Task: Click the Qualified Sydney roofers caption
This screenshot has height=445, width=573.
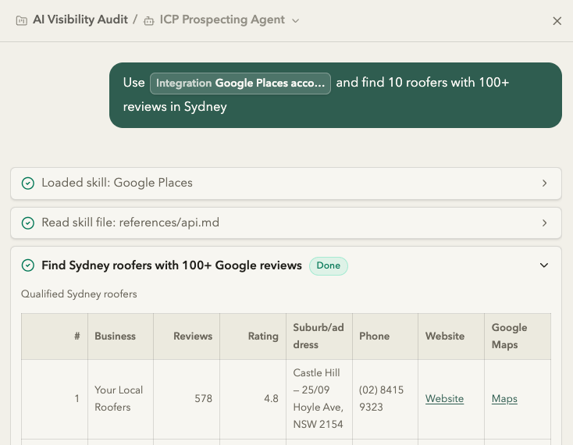Action: (79, 294)
